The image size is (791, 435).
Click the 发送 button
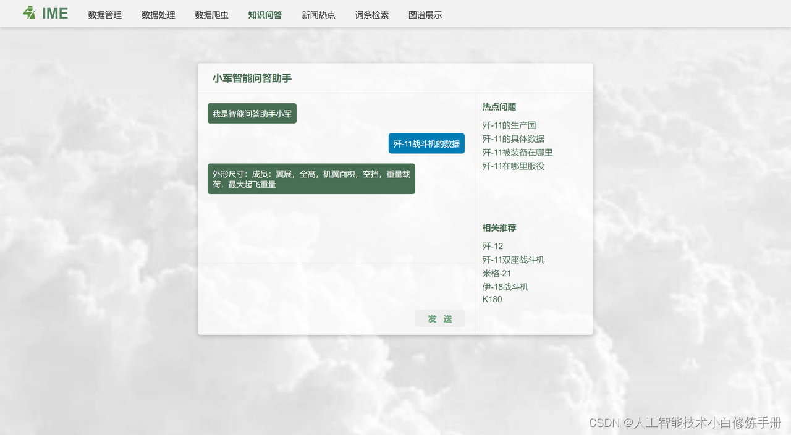coord(440,318)
